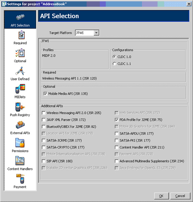This screenshot has height=202, width=193.
Task: Click the JTWI target platform combo box
Action: point(87,33)
